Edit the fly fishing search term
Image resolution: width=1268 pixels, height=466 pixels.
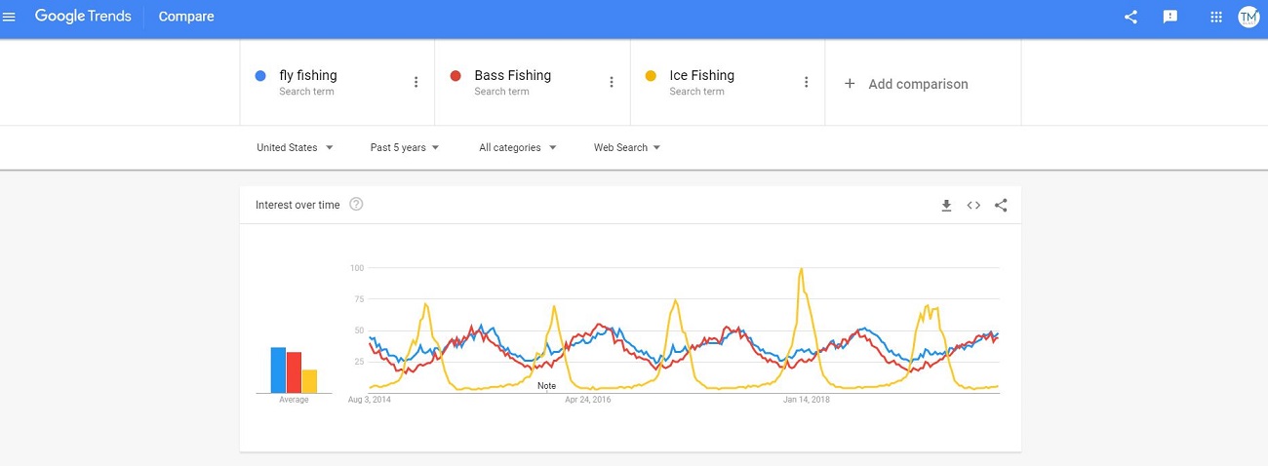(308, 75)
